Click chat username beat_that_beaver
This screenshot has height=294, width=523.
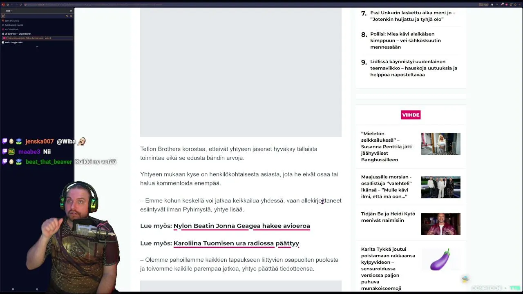pos(49,162)
